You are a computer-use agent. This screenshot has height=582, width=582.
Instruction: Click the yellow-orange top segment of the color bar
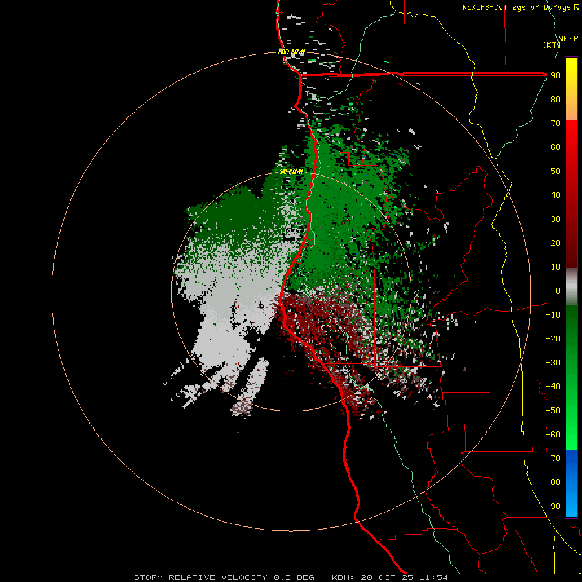click(x=571, y=89)
